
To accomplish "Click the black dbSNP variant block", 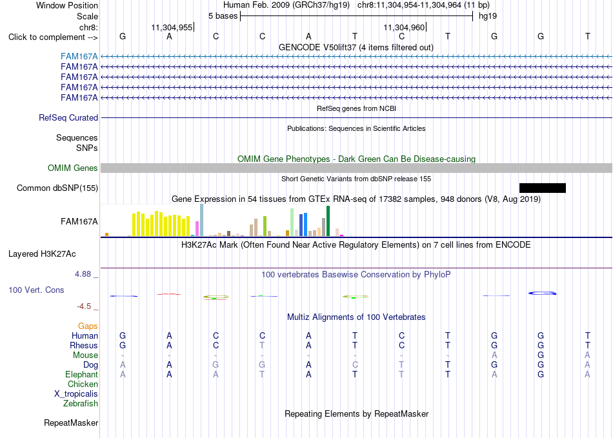I will (542, 188).
